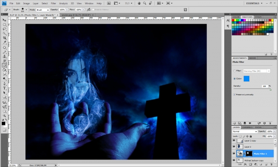Select the Zoom tool in toolbox
278x167 pixels.
click(x=4, y=116)
